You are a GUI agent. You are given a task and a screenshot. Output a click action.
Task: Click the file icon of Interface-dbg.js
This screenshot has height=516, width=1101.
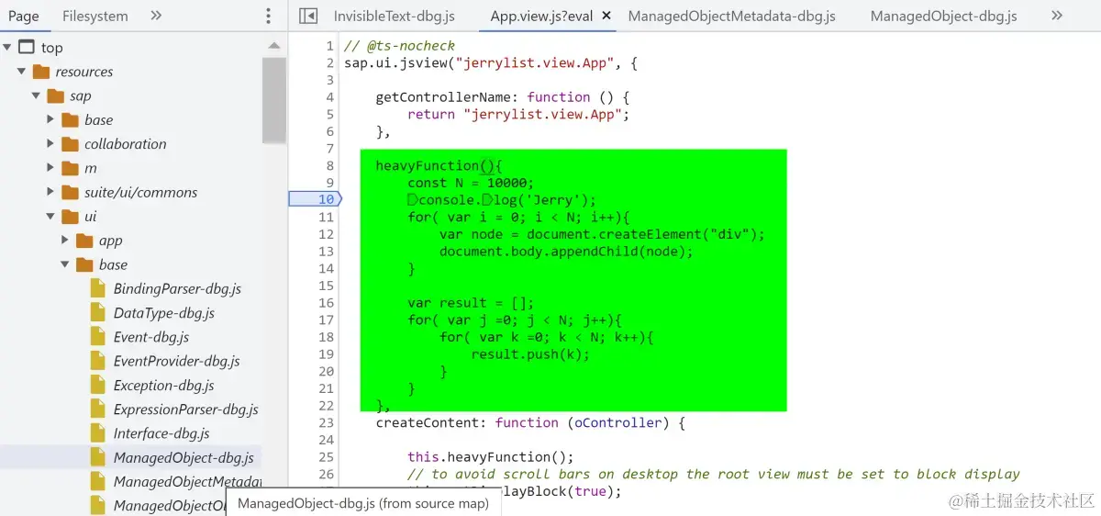[x=97, y=433]
